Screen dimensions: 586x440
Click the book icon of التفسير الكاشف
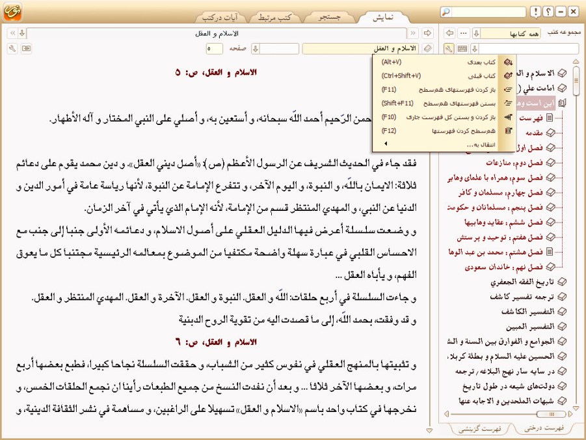pos(561,311)
